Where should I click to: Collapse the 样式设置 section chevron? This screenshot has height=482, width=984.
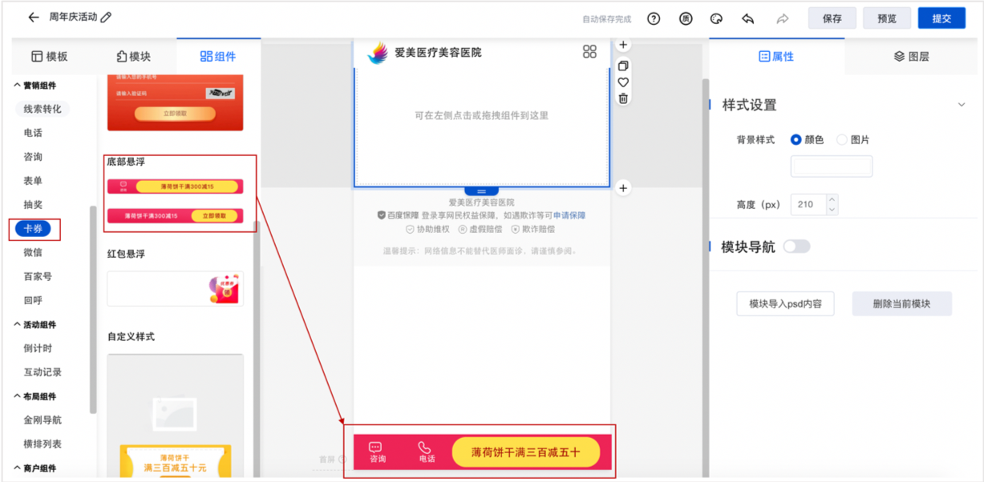962,105
